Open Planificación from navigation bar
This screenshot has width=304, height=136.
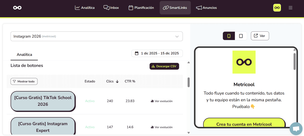(x=141, y=8)
